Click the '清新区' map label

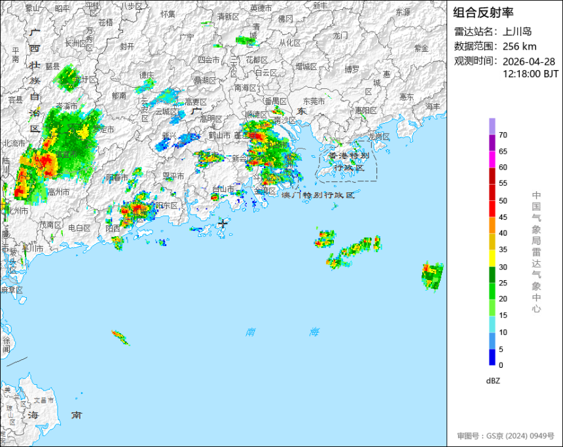[x=228, y=17]
